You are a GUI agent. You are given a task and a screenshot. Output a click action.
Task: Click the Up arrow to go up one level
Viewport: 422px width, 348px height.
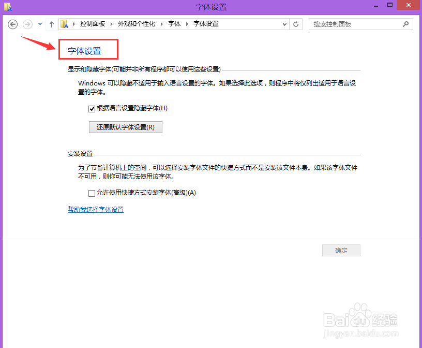pos(52,24)
